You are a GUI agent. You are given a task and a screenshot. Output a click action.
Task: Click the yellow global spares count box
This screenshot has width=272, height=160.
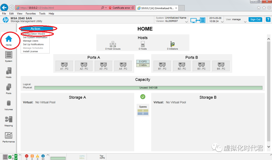pyautogui.click(x=143, y=111)
